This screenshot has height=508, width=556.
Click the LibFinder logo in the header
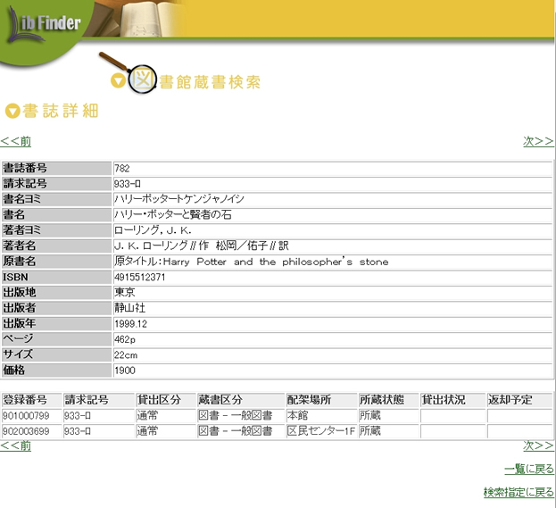pos(46,21)
